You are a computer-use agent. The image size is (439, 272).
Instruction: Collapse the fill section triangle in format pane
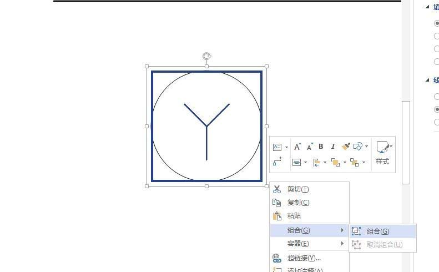click(x=427, y=7)
